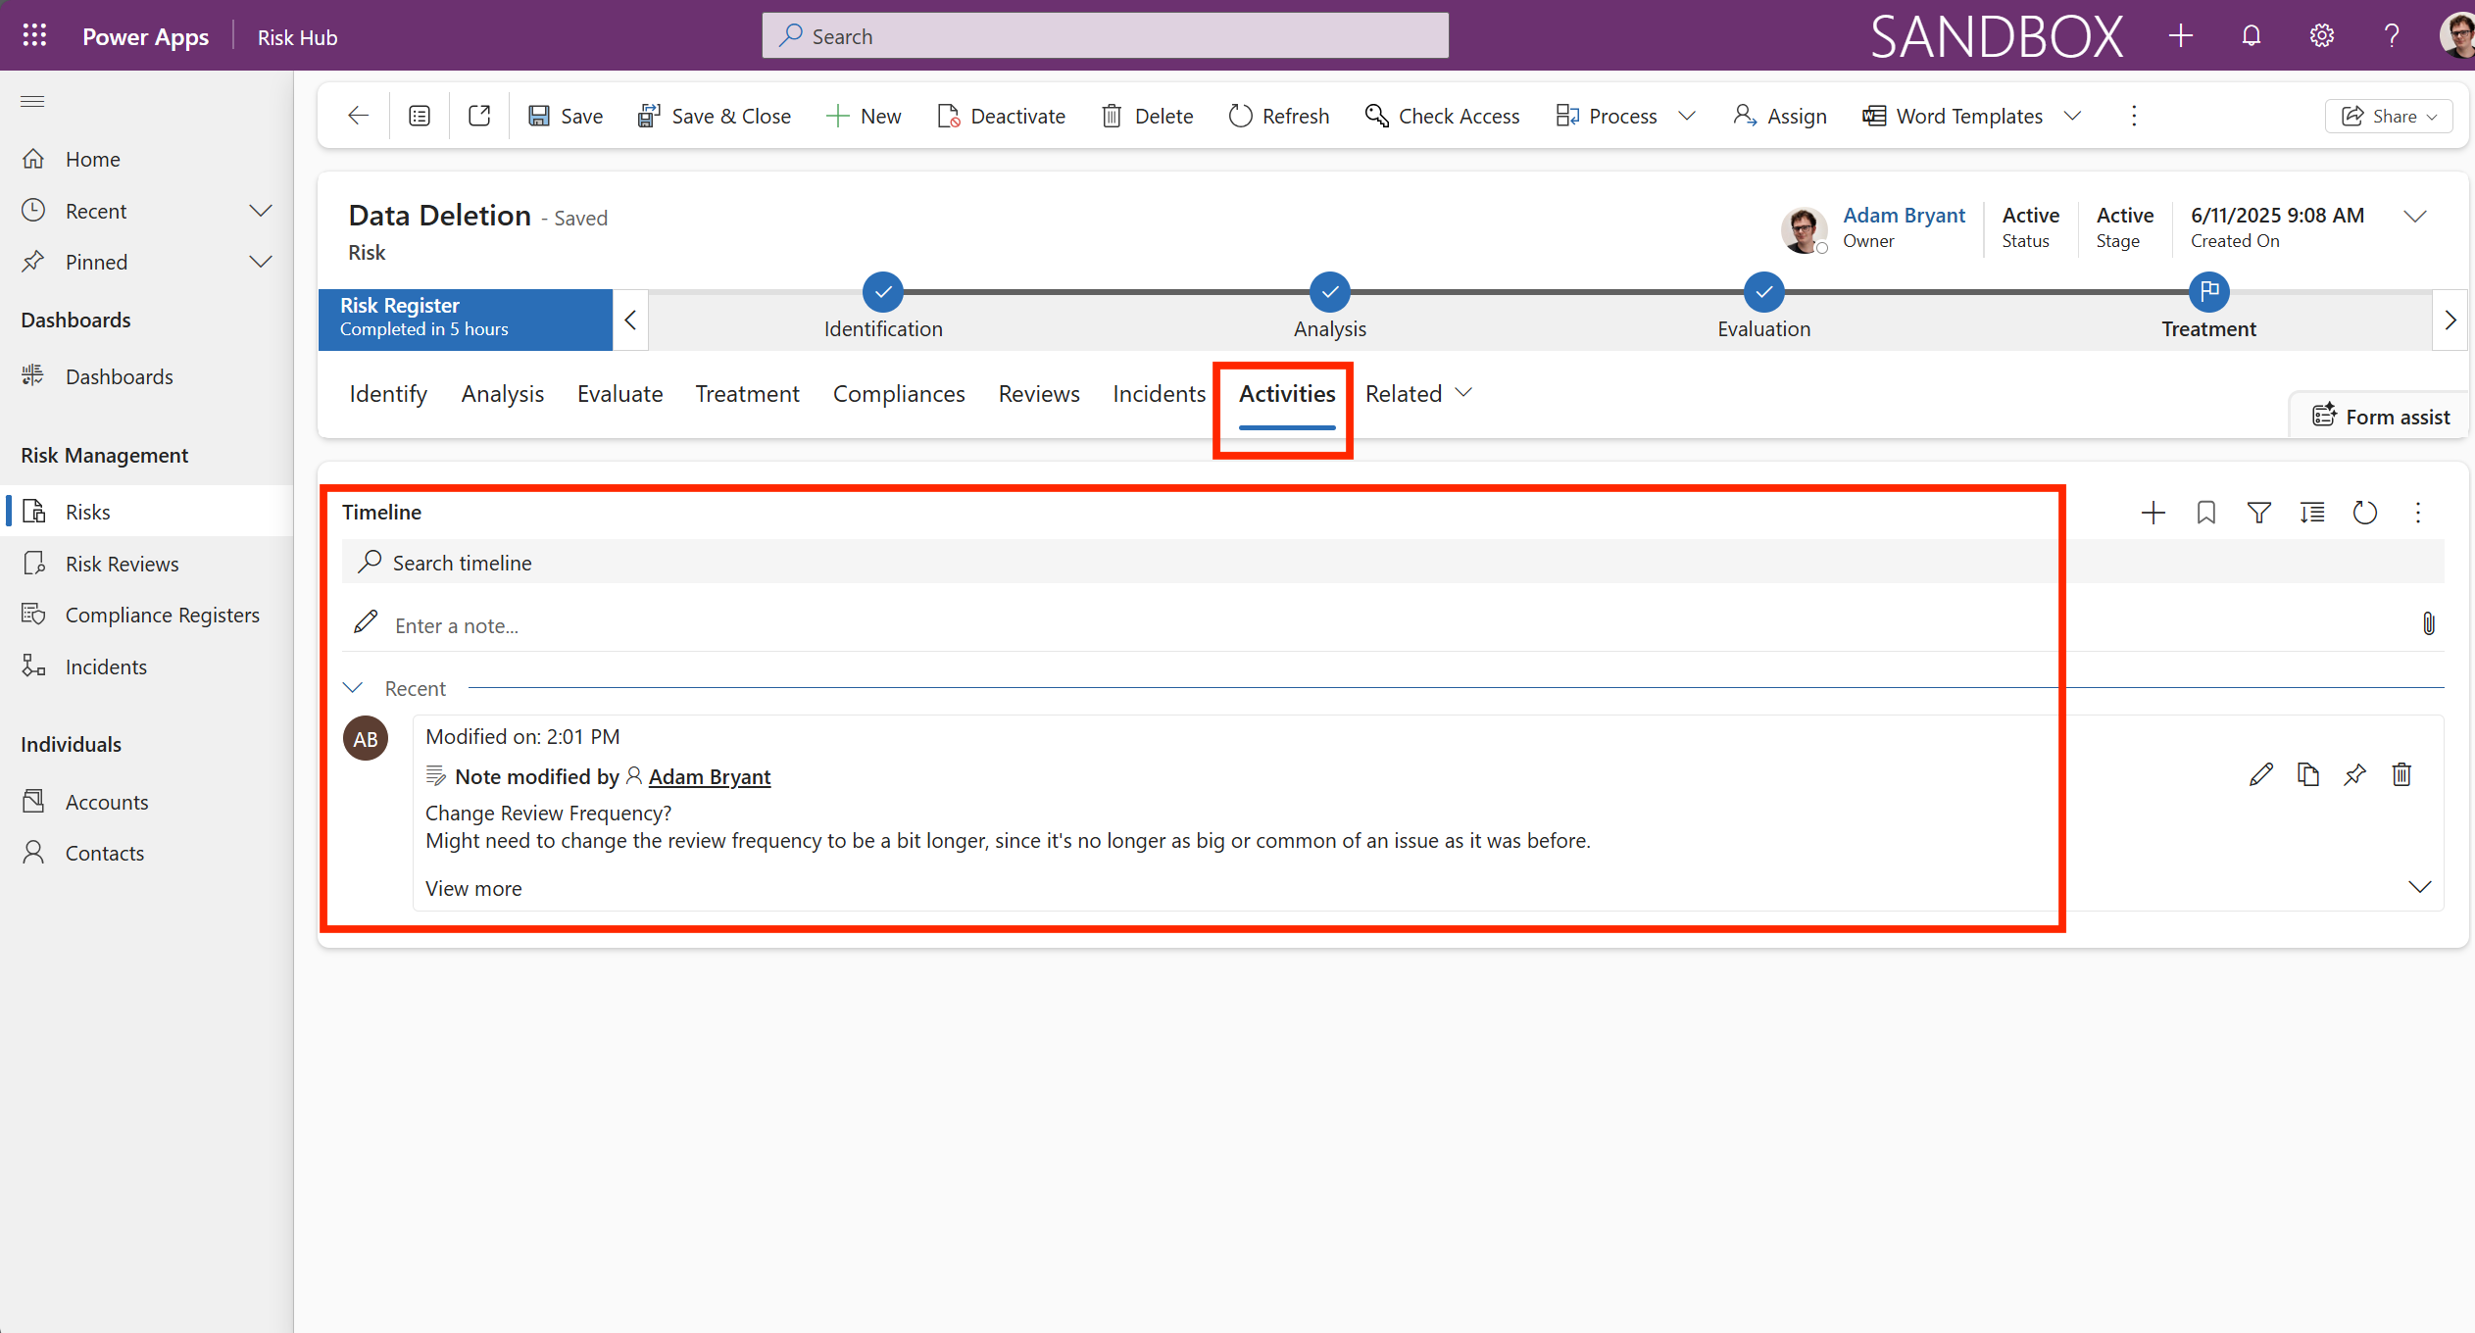Open Adam Bryant link in note
This screenshot has width=2475, height=1333.
[x=710, y=777]
